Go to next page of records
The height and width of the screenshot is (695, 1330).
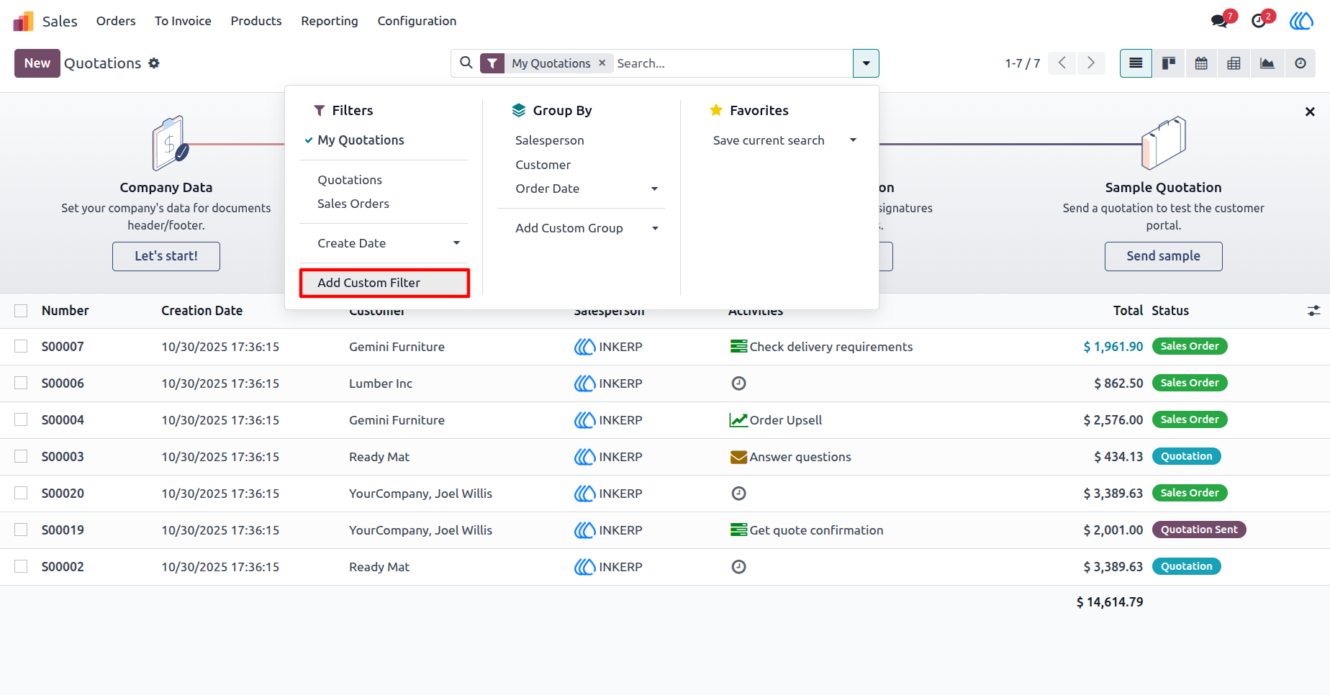click(x=1091, y=63)
